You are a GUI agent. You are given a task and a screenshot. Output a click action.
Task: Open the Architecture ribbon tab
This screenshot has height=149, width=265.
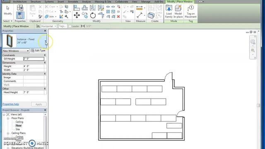coord(19,2)
